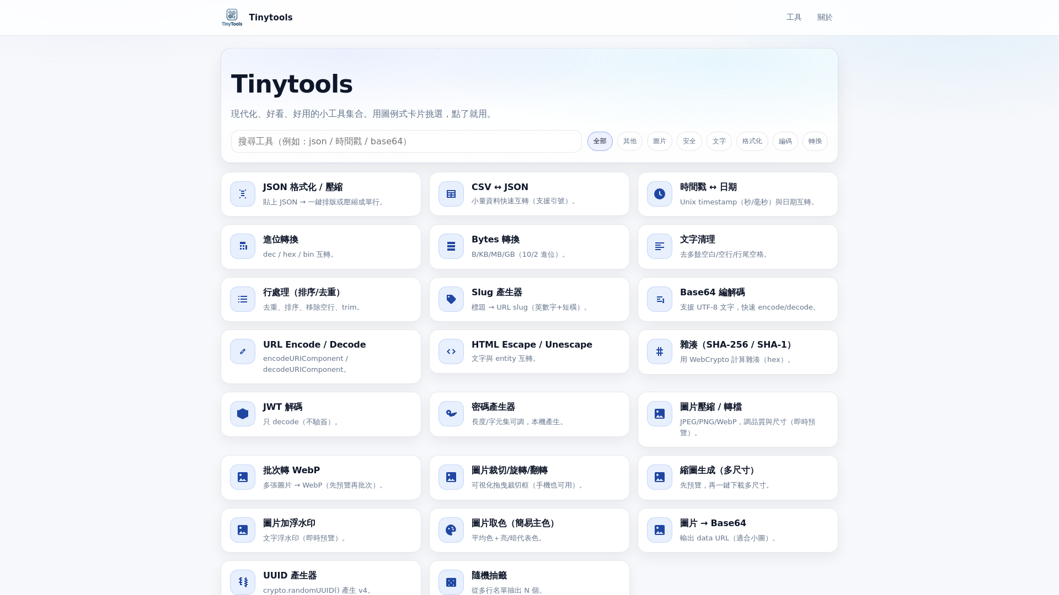Click text '輸出 data URL（適合小圖）。'

(729, 538)
